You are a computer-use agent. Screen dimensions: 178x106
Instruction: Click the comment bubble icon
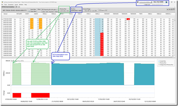[x=174, y=9]
